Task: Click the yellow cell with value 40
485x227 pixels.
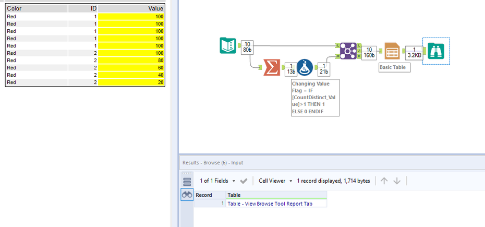Action: pyautogui.click(x=131, y=75)
